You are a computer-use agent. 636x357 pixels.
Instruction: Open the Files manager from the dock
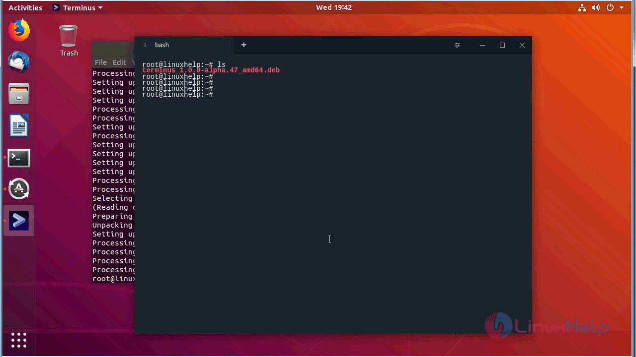(x=19, y=94)
